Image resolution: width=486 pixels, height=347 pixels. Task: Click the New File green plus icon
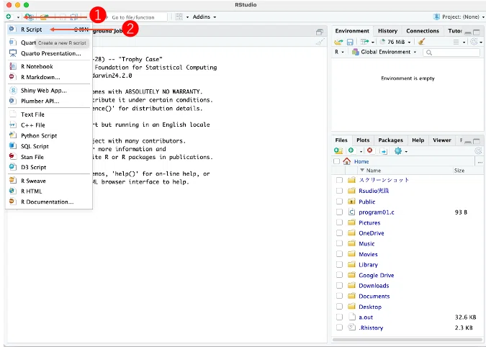pyautogui.click(x=9, y=17)
